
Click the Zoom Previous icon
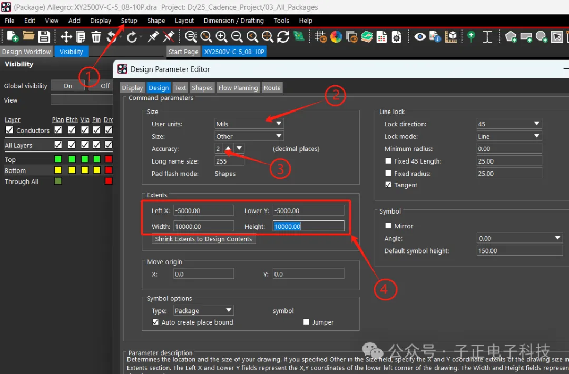[252, 37]
